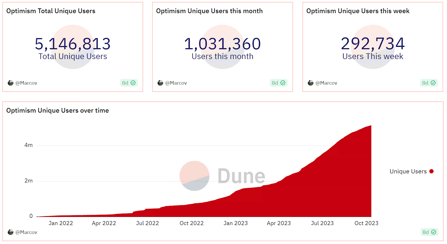Select the 1,031,360 monthly users value
The height and width of the screenshot is (244, 447).
tap(223, 44)
